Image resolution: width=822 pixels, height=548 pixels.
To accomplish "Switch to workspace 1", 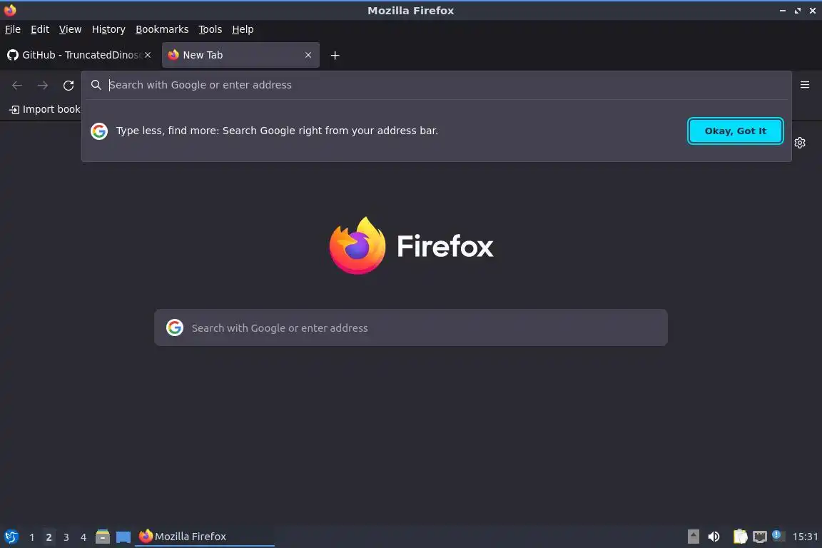I will pyautogui.click(x=32, y=537).
